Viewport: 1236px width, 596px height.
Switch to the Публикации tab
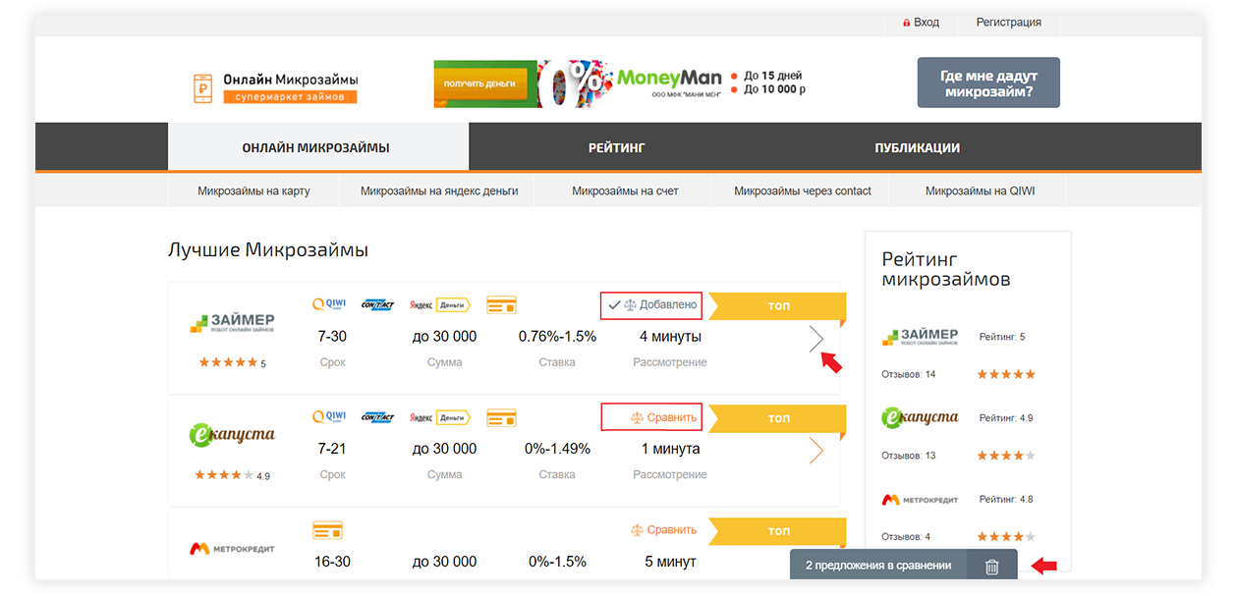coord(917,148)
